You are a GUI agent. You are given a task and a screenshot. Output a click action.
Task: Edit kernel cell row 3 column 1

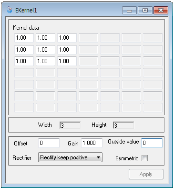point(24,61)
